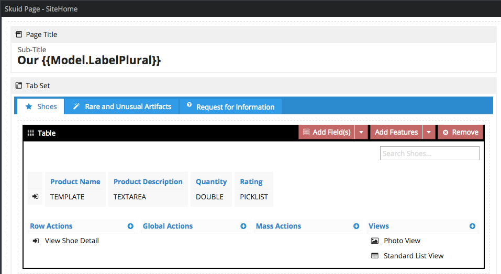Click the row action arrow icon in table row

(35, 197)
